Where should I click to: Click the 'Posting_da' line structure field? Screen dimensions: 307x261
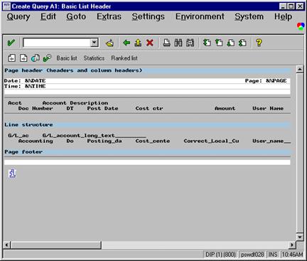[x=104, y=141]
